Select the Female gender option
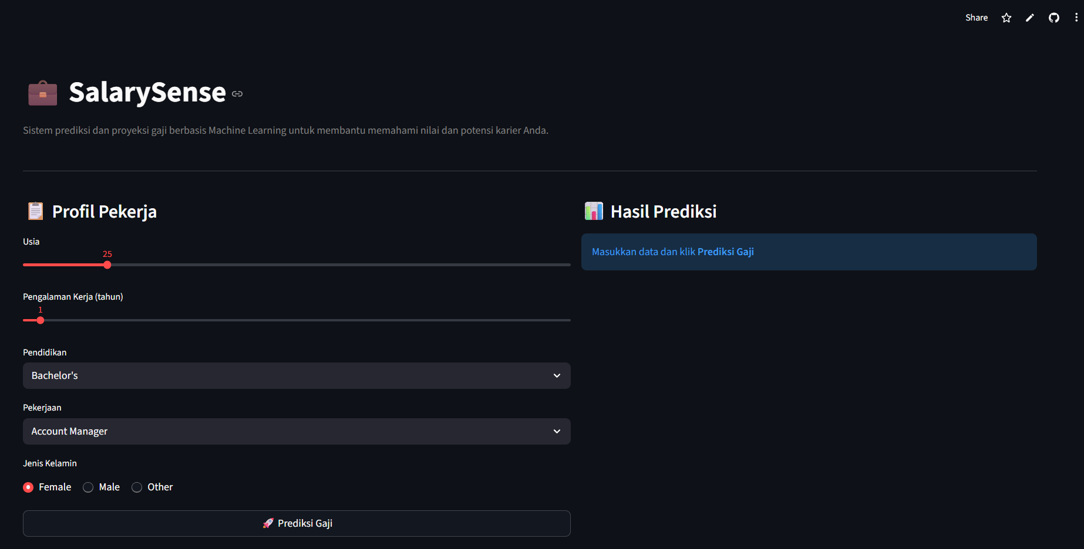The height and width of the screenshot is (549, 1084). tap(28, 487)
